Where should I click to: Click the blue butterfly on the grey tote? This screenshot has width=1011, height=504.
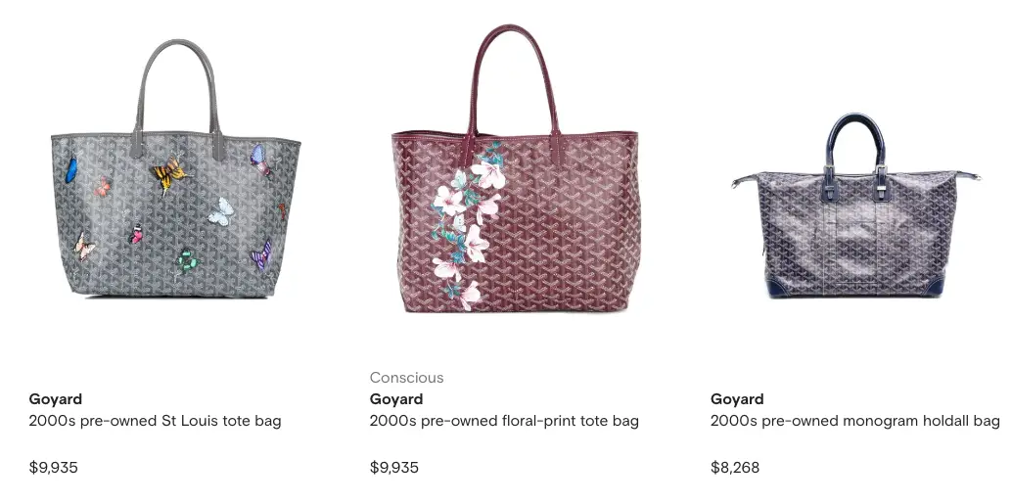70,169
